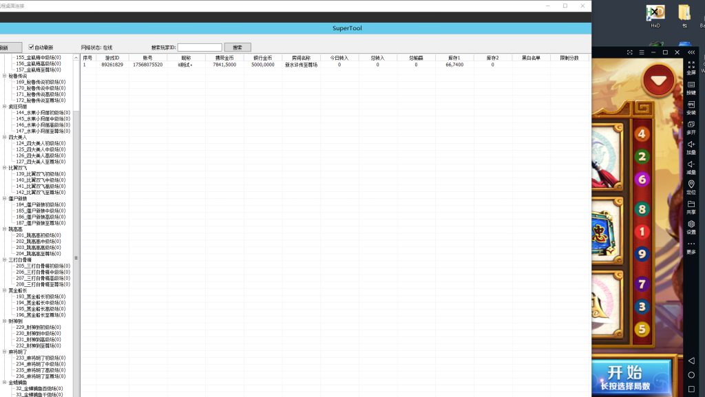
Task: Click the 搜索 search button
Action: point(238,47)
